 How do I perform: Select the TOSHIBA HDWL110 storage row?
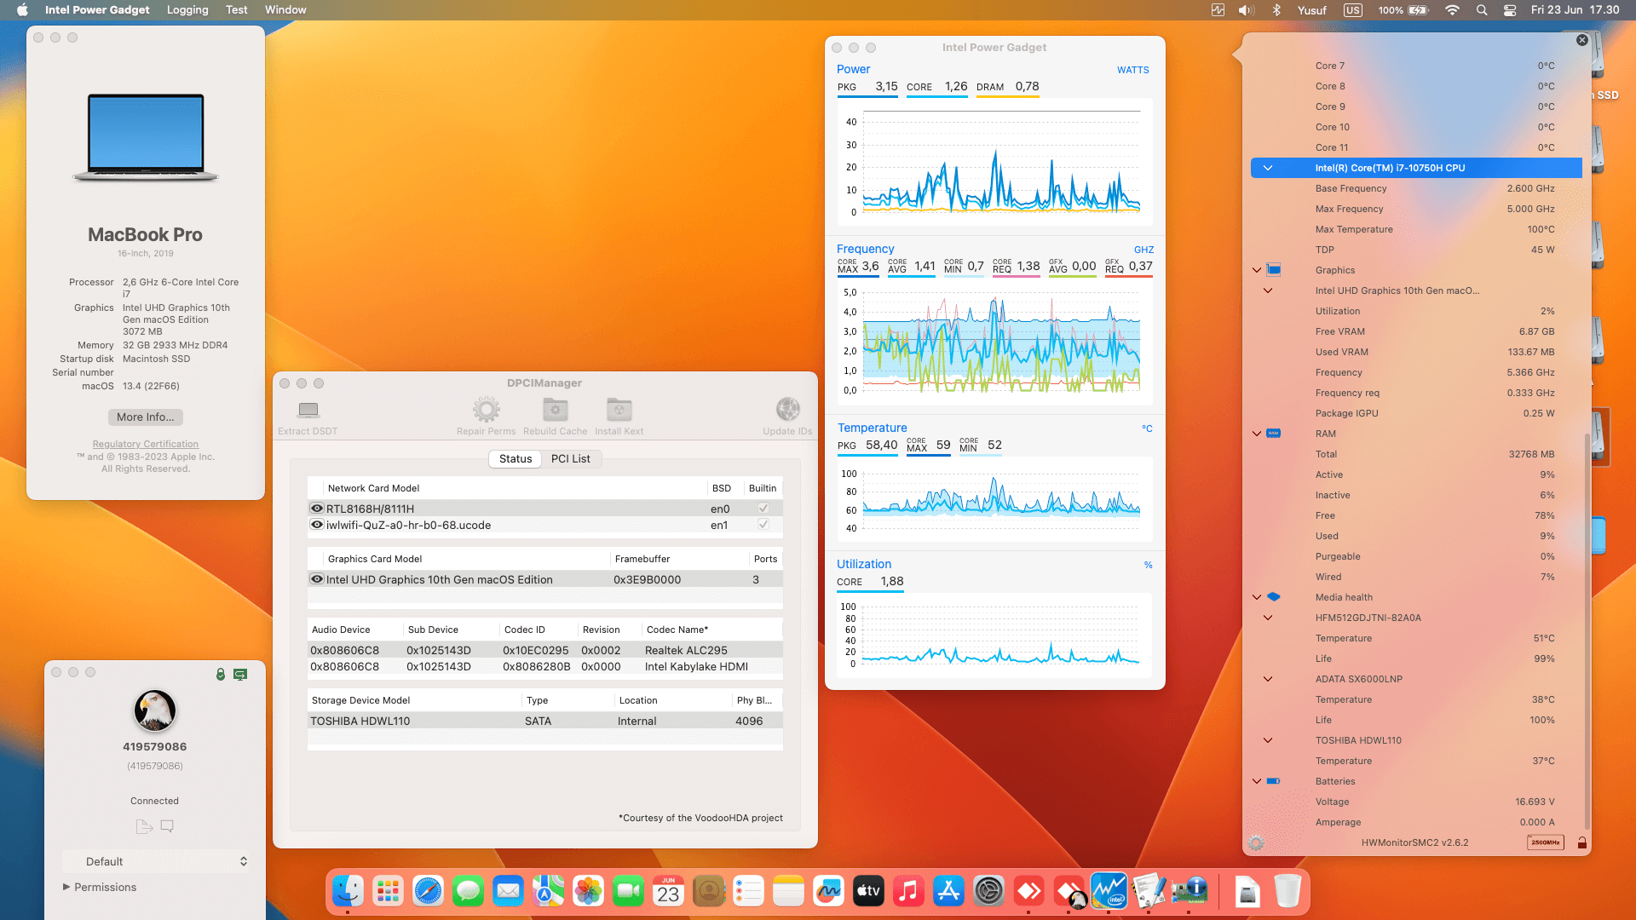click(545, 721)
